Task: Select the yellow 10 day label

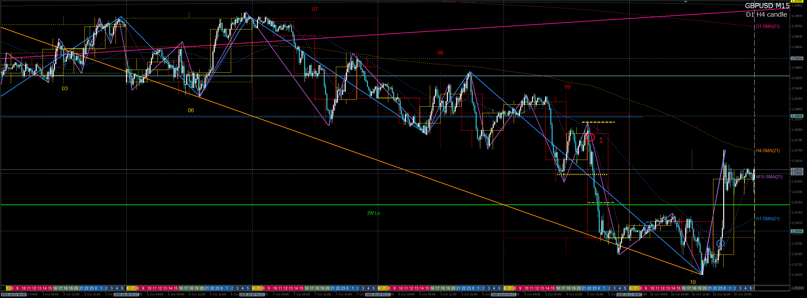Action: [x=693, y=282]
